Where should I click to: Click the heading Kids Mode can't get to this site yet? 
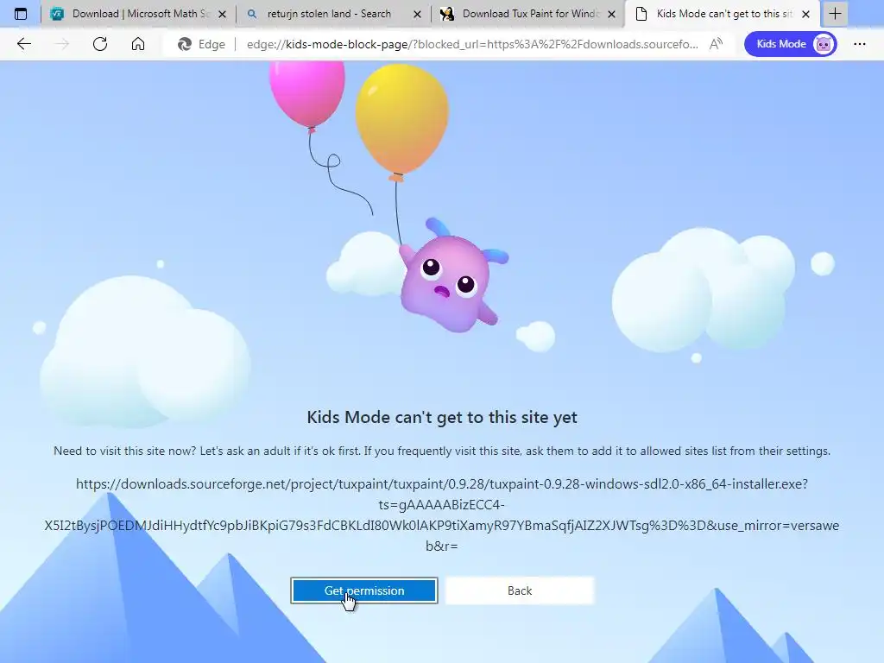coord(442,417)
